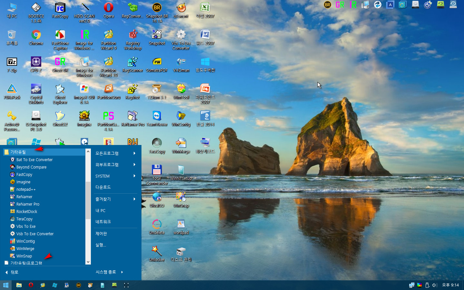Click the volume speaker icon in the tray
464x290 pixels.
[435, 285]
